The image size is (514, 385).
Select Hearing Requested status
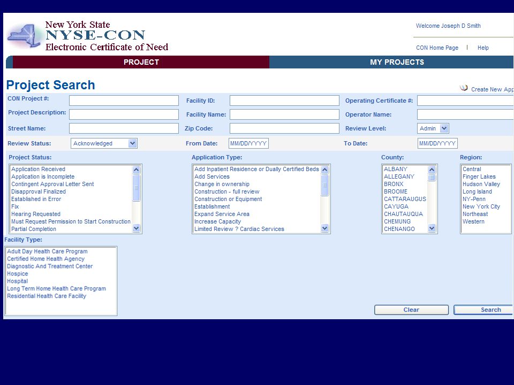point(36,214)
